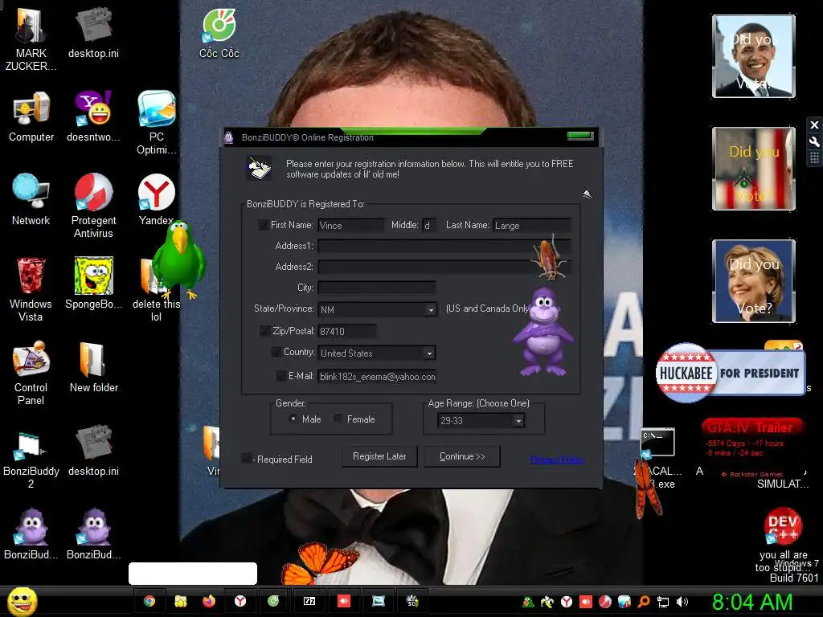Viewport: 823px width, 617px height.
Task: Select desktop.ini next to MARK ZUCKER...
Action: 93,32
